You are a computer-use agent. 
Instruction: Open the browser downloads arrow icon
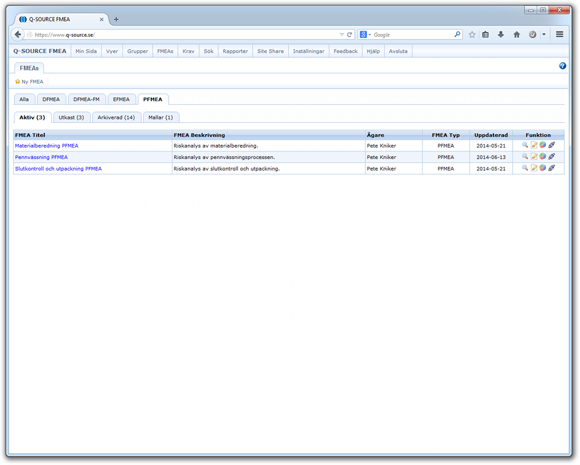pos(501,35)
